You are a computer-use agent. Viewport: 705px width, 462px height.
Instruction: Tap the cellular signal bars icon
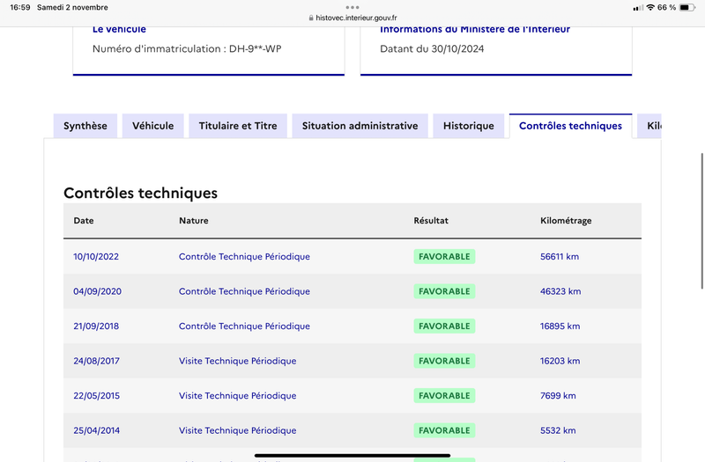coord(638,8)
